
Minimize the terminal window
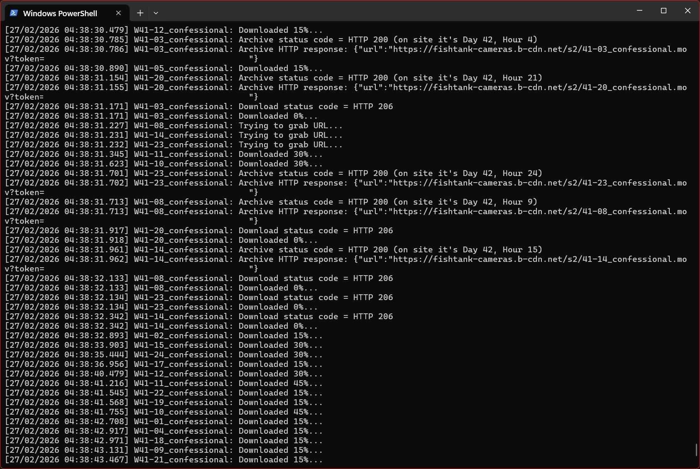point(639,10)
